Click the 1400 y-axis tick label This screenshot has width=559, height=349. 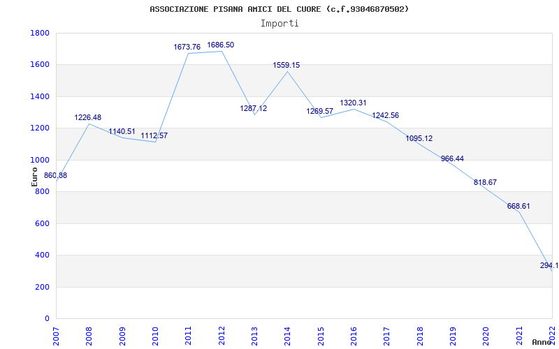40,96
